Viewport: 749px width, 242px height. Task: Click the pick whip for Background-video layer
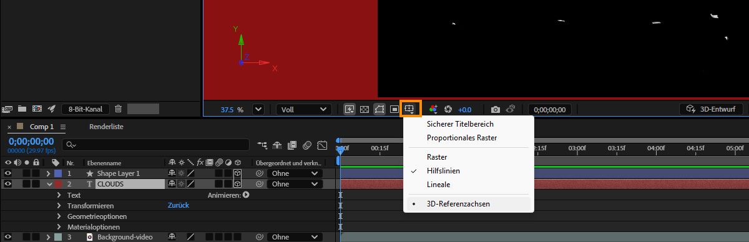[260, 237]
